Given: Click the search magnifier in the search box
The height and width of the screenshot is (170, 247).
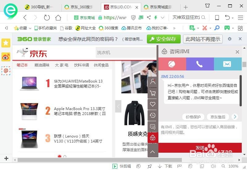Looking at the screenshot, I should point(203,17).
